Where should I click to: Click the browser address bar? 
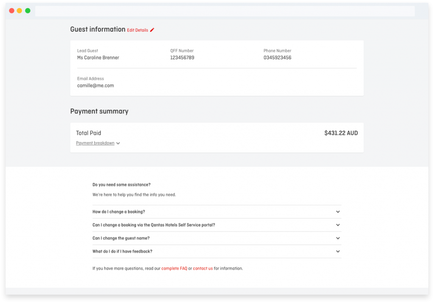(225, 11)
